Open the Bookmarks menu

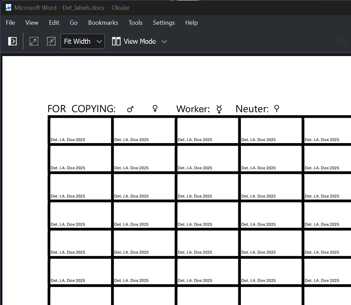(103, 23)
